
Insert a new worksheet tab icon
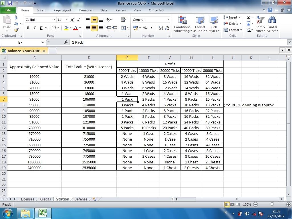click(x=95, y=199)
